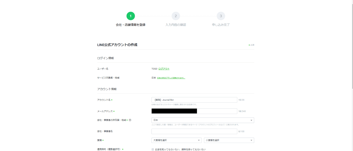Click the step 3 circle indicator
The image size is (353, 151).
coord(221,16)
